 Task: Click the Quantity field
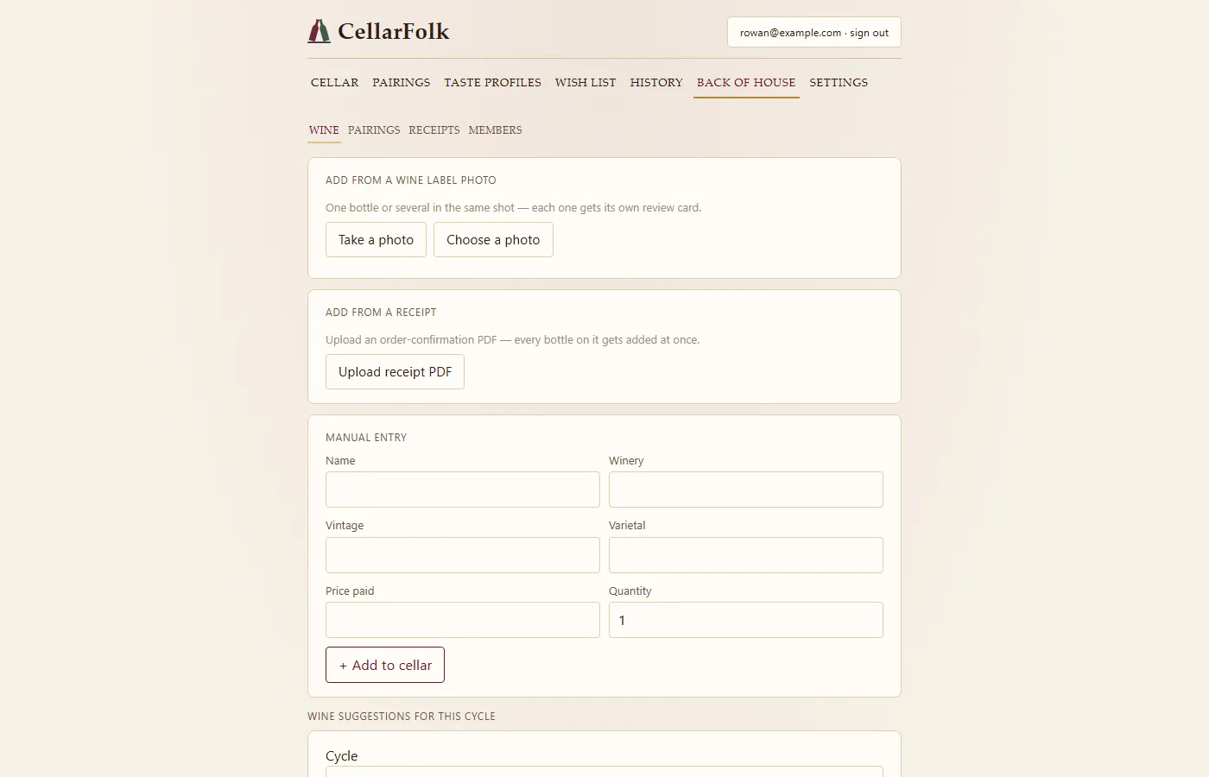tap(746, 620)
